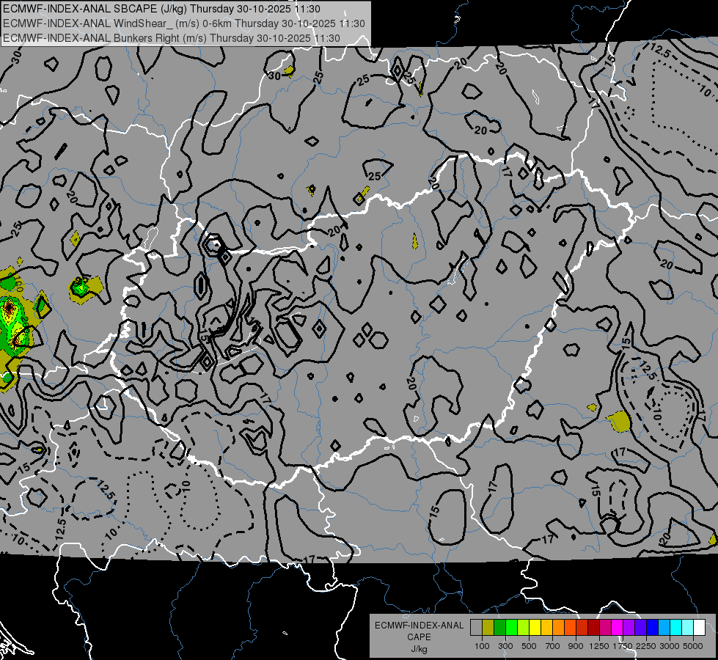The width and height of the screenshot is (718, 660).
Task: Select the red-orange swatch before the 900 mark
Action: click(x=570, y=628)
